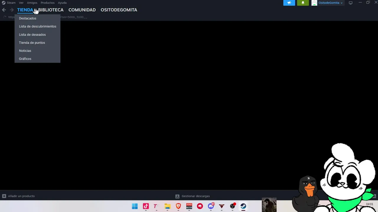This screenshot has height=212, width=378.
Task: Switch to Big Picture mode monitor icon
Action: coord(351,3)
